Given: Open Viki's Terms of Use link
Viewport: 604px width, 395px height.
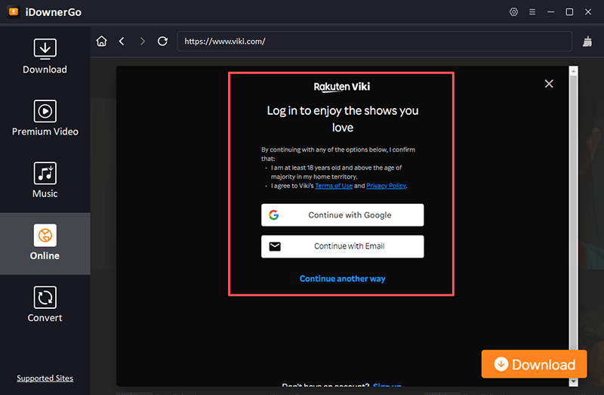Looking at the screenshot, I should point(334,186).
